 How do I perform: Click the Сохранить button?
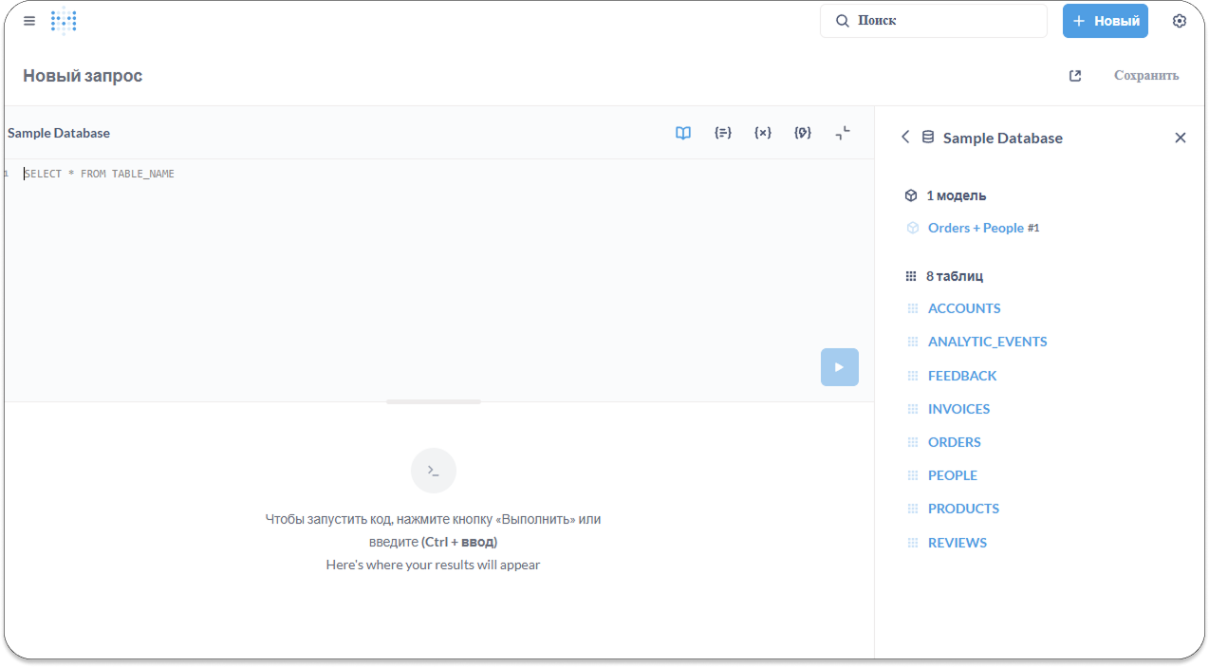[x=1145, y=76]
